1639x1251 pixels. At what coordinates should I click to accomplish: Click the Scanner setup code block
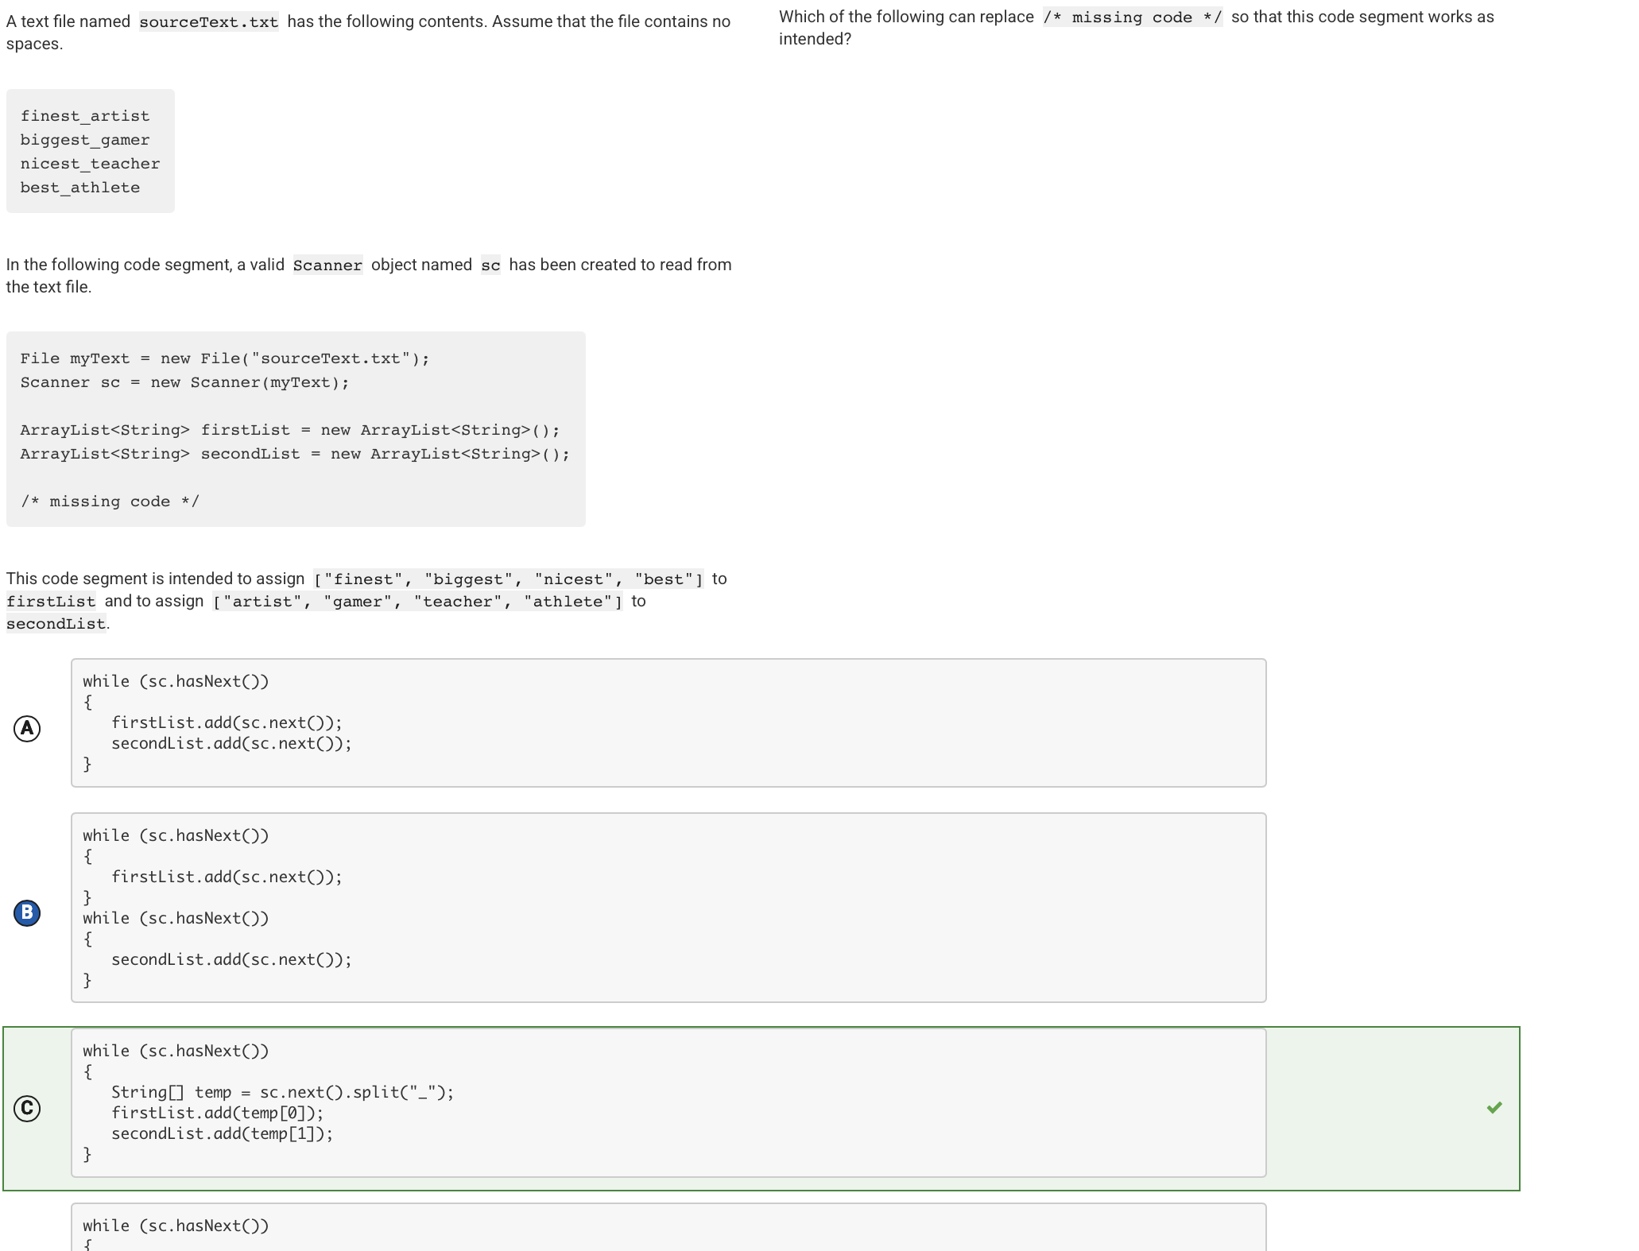click(294, 429)
